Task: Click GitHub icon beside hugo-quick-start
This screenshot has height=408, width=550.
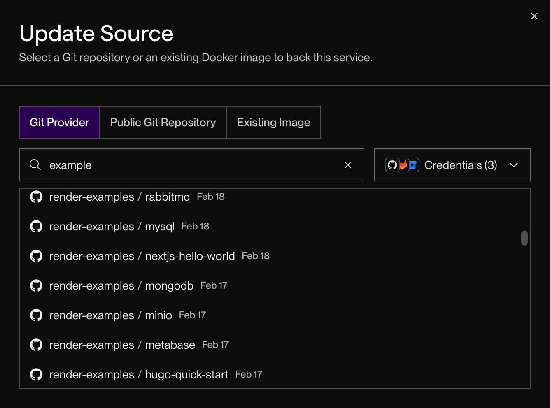Action: (x=36, y=375)
